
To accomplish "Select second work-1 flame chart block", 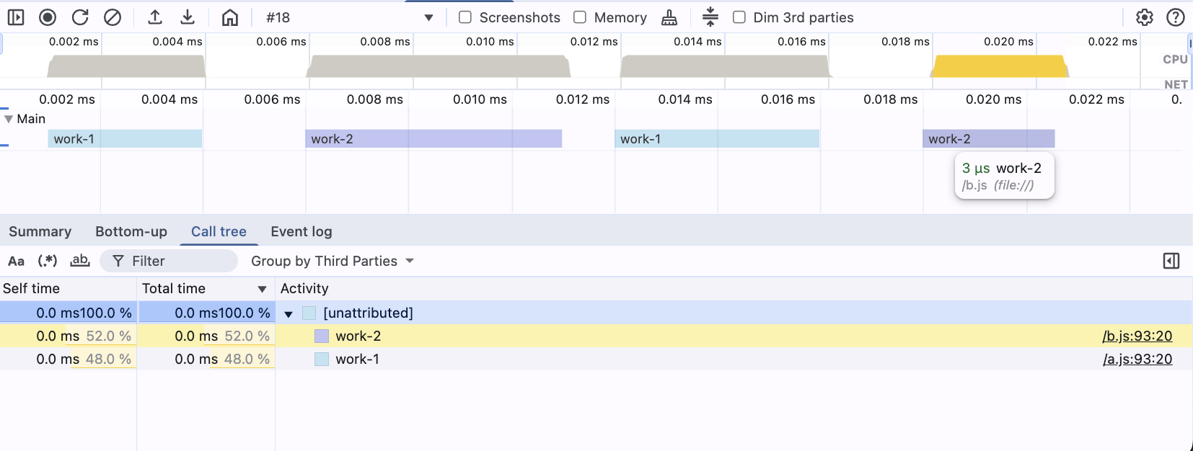I will click(x=717, y=139).
